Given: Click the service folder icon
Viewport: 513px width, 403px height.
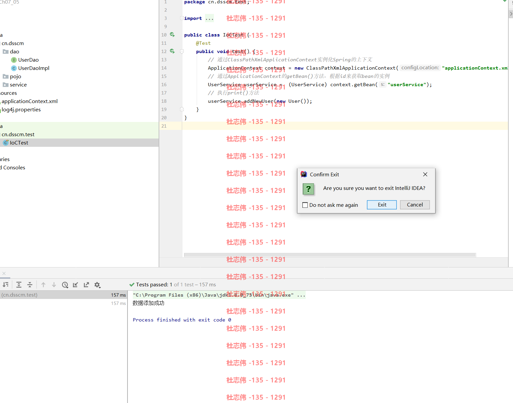Looking at the screenshot, I should pyautogui.click(x=6, y=85).
